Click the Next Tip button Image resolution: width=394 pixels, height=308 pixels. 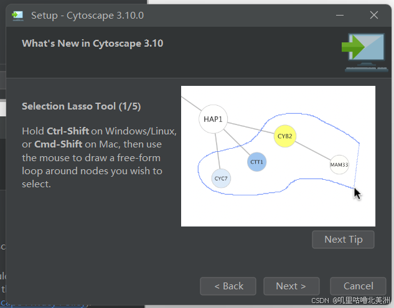pyautogui.click(x=343, y=240)
